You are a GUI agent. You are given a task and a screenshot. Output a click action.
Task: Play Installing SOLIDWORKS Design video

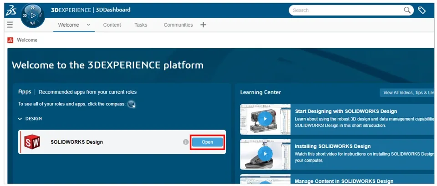point(265,154)
